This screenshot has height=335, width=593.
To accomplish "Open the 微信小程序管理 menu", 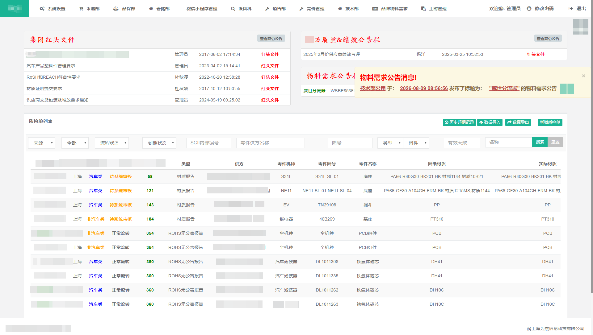I will click(x=202, y=9).
